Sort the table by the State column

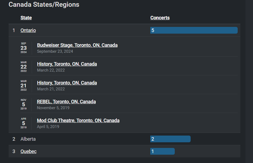(26, 17)
